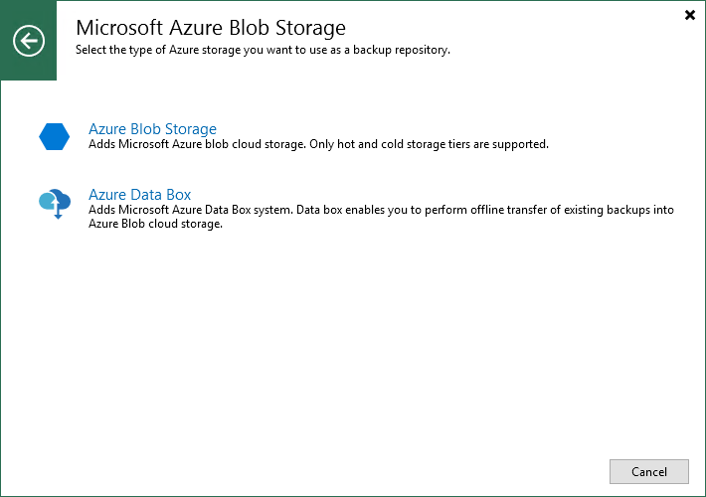Click the cloud Azure Data Box icon
The image size is (706, 497).
click(54, 203)
